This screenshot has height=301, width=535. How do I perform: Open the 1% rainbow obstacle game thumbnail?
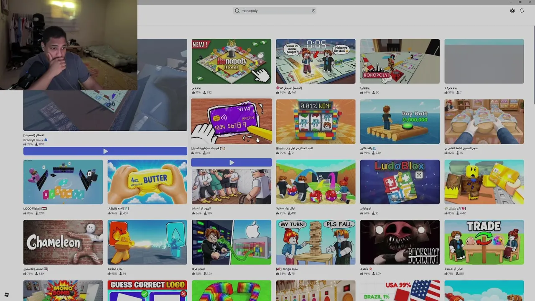[316, 182]
